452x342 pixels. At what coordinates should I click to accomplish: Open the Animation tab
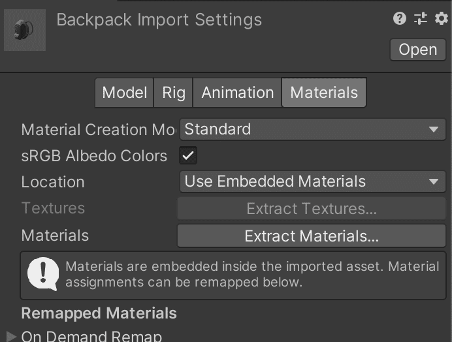click(237, 93)
